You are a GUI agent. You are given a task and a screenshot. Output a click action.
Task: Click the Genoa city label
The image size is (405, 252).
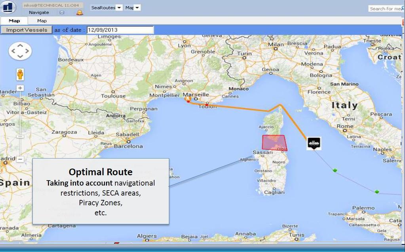tap(270, 69)
